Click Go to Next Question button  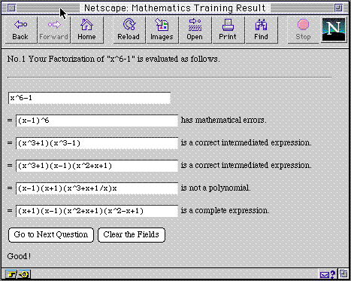pyautogui.click(x=51, y=235)
